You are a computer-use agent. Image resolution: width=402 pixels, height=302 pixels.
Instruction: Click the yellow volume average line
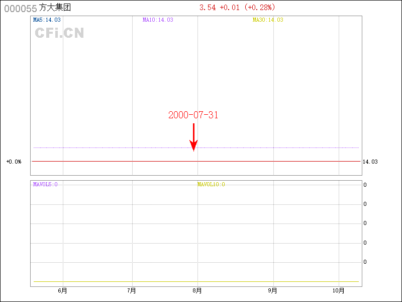coord(196,282)
